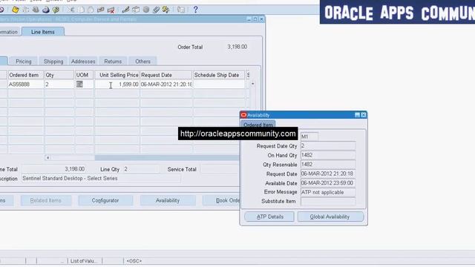Click the blue question mark Help icon
This screenshot has width=475, height=267.
(195, 10)
